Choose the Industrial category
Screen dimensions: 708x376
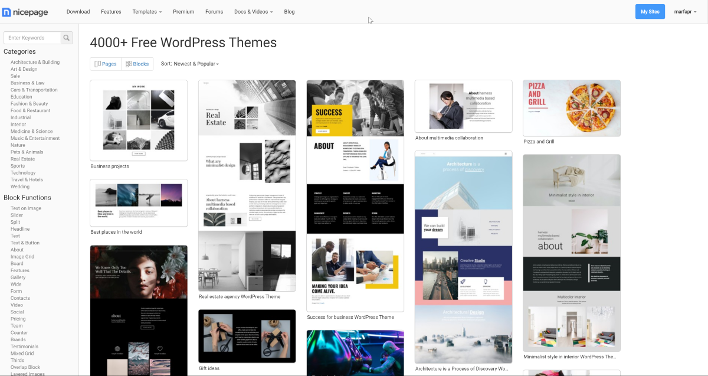(x=21, y=117)
